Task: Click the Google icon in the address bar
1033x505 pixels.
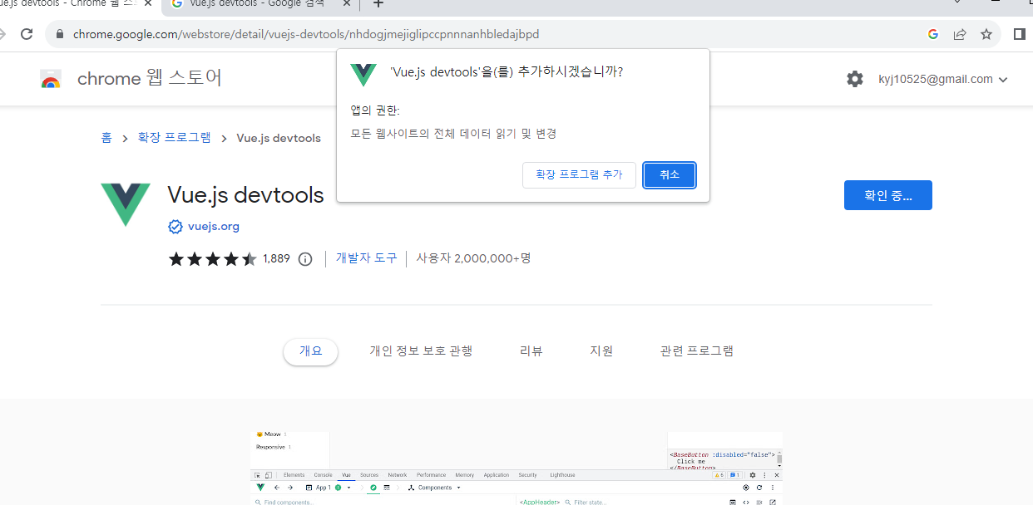Action: 933,34
